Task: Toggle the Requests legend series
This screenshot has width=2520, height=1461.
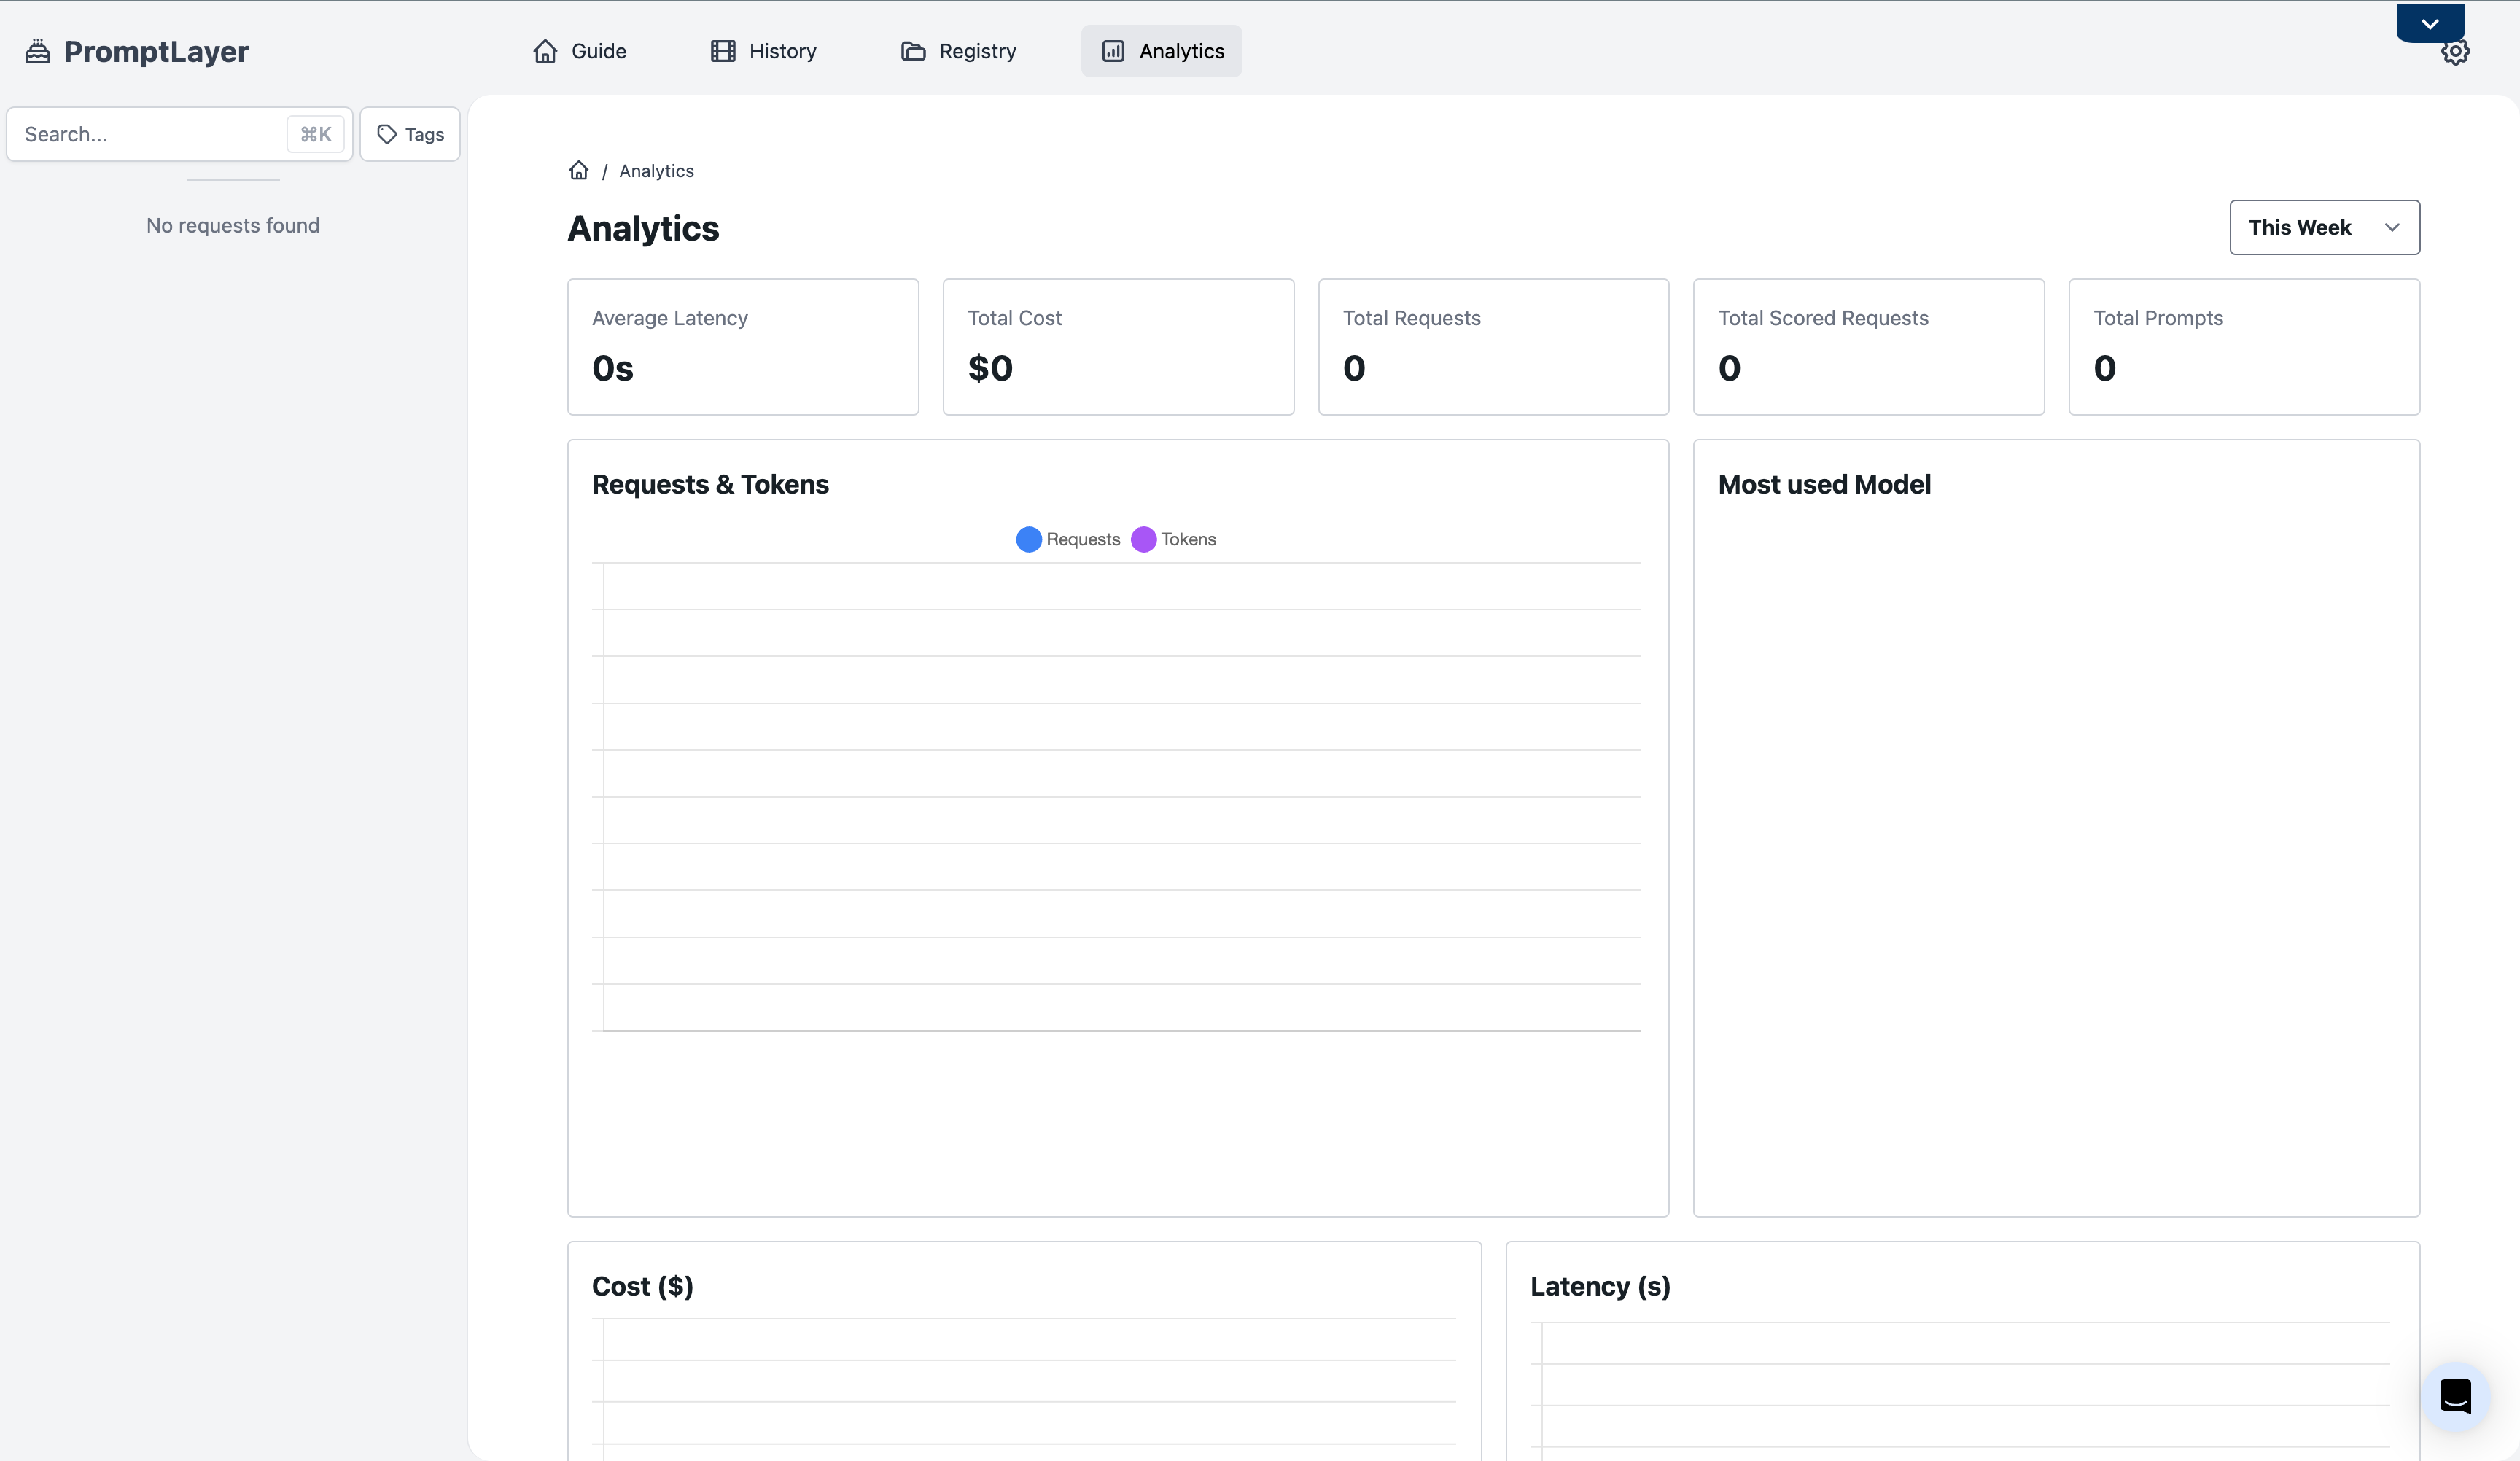Action: pos(1068,539)
